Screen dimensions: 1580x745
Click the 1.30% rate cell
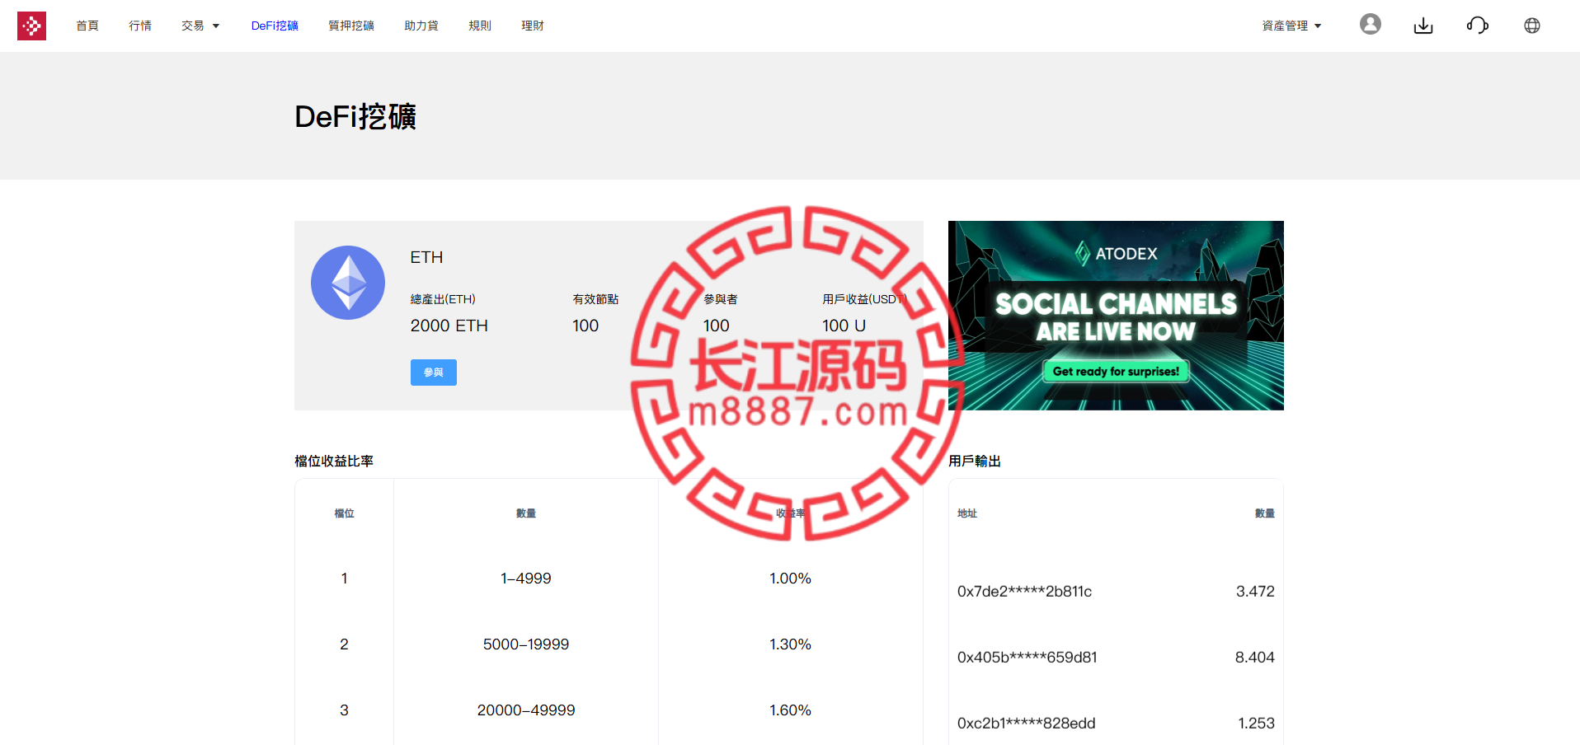[x=790, y=644]
